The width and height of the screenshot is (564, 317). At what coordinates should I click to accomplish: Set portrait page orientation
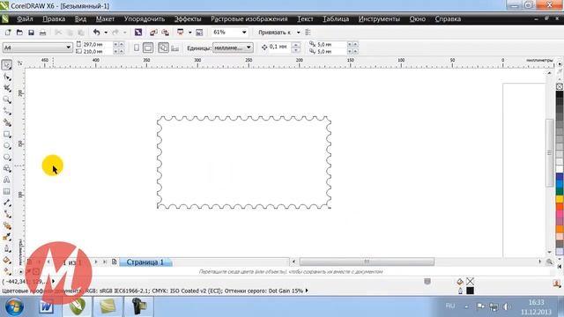137,48
